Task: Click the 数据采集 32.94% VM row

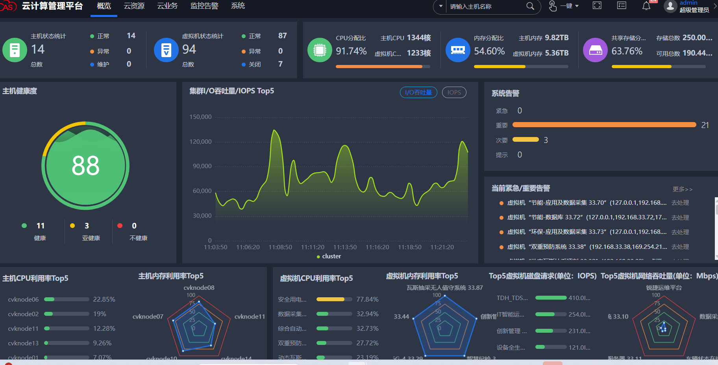Action: click(x=328, y=314)
